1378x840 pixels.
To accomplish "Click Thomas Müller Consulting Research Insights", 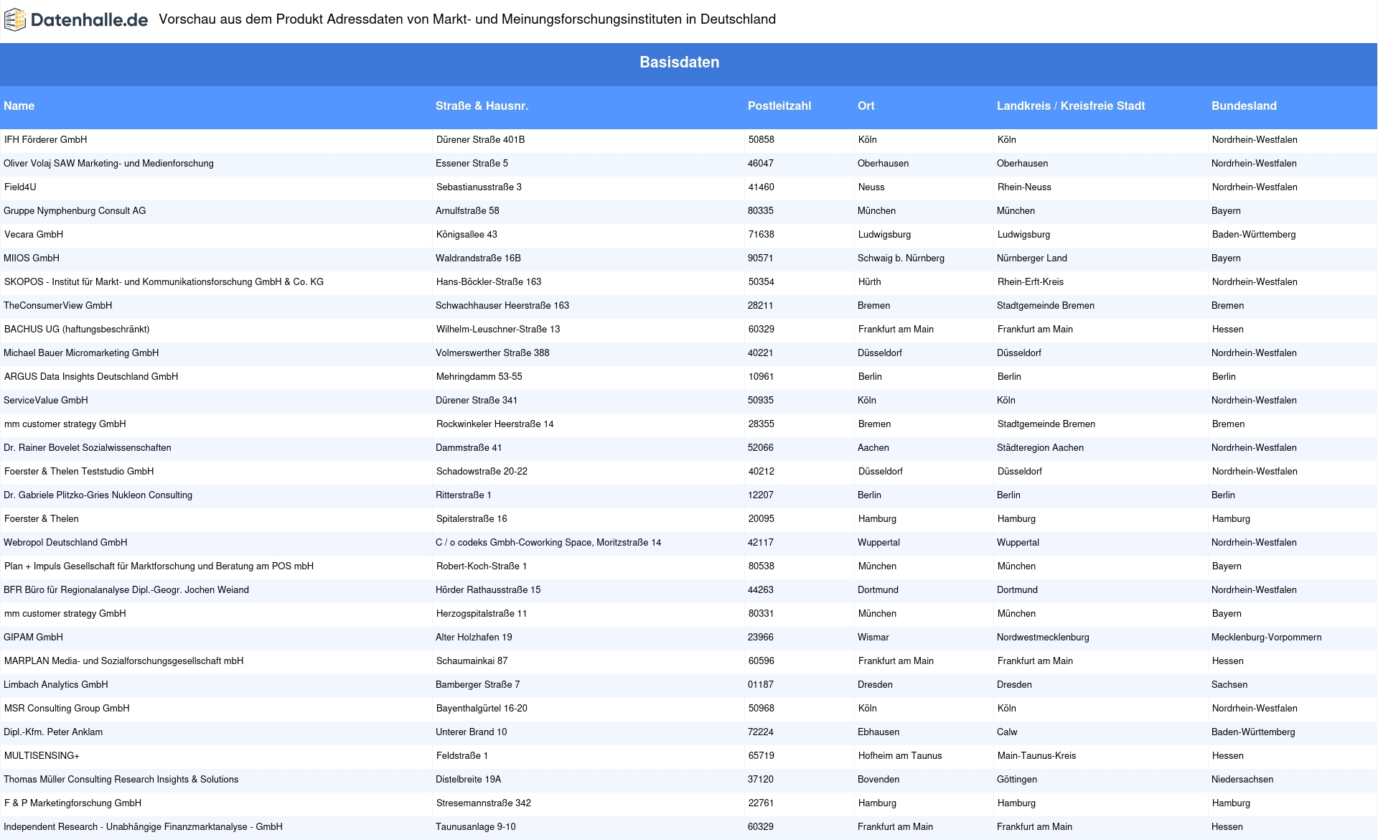I will (121, 780).
